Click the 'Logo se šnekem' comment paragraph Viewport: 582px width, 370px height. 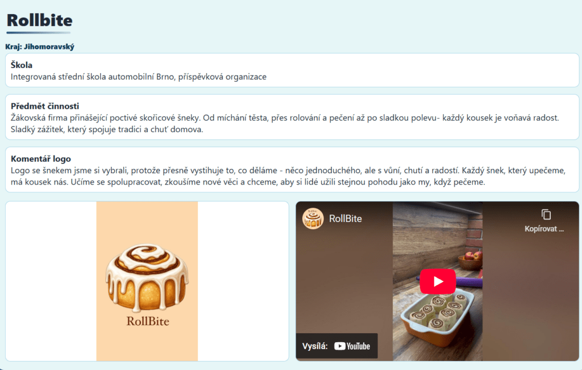pyautogui.click(x=288, y=176)
